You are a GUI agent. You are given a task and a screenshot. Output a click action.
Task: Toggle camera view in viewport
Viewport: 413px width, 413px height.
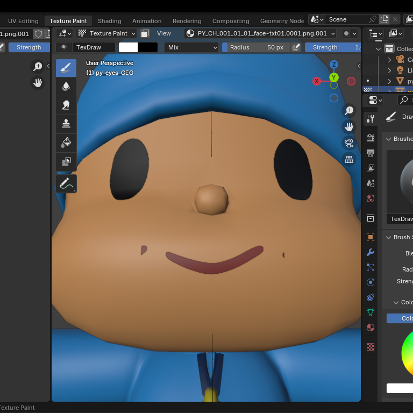click(349, 143)
